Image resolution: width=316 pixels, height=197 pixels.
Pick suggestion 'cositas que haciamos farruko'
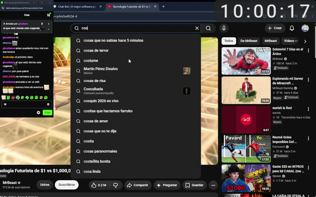(136, 111)
